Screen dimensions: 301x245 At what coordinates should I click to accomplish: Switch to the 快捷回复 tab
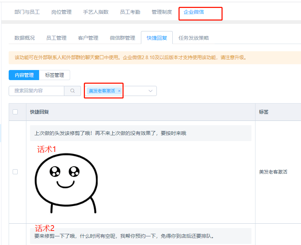pyautogui.click(x=156, y=37)
